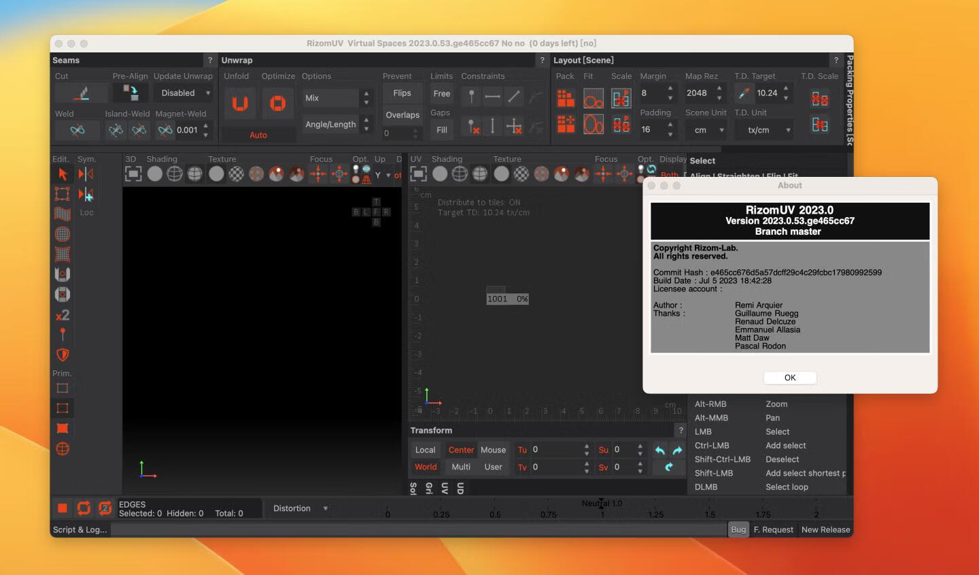
Task: Select Mouse pivot option
Action: 494,450
